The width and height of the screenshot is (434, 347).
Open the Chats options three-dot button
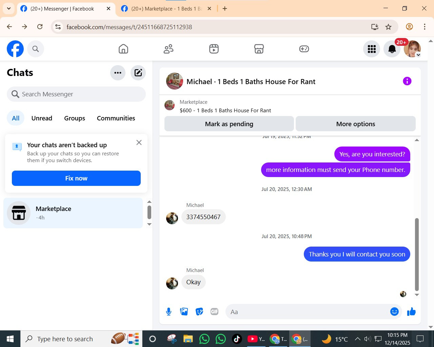tap(118, 73)
